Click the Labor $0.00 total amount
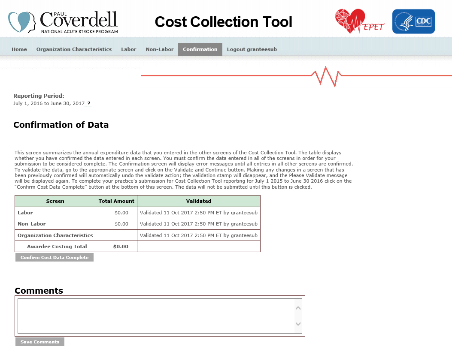Image resolution: width=452 pixels, height=352 pixels. point(121,212)
